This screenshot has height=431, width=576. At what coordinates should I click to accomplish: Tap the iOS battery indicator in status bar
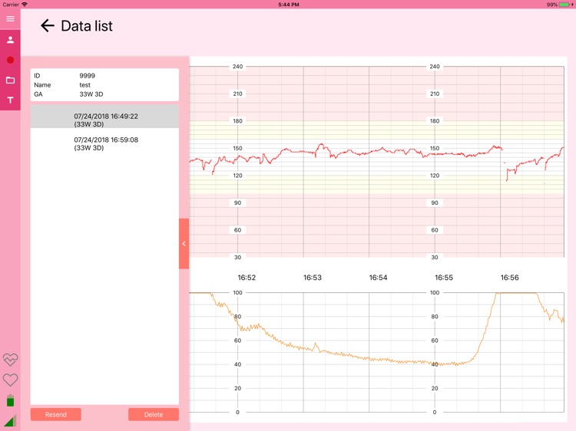(564, 5)
